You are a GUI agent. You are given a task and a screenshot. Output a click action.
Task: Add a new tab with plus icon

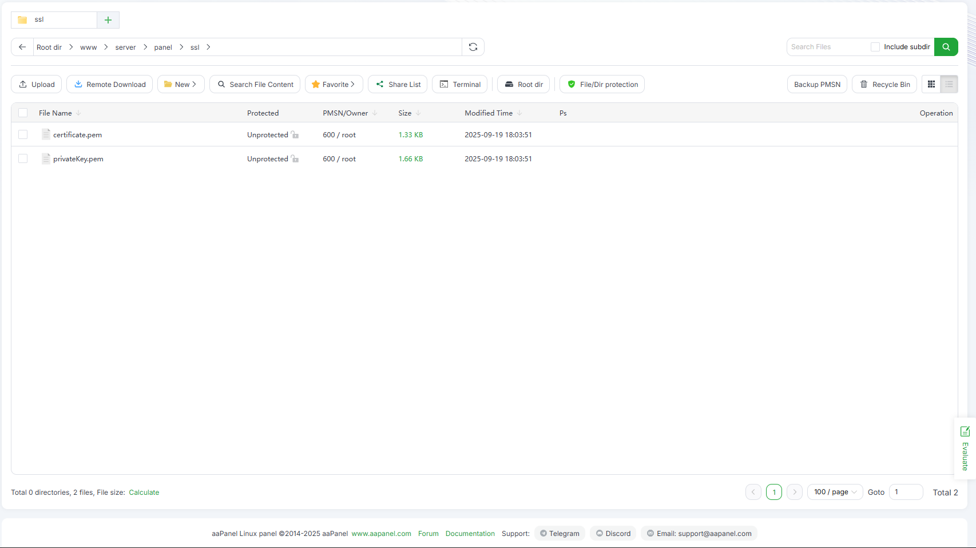click(108, 20)
